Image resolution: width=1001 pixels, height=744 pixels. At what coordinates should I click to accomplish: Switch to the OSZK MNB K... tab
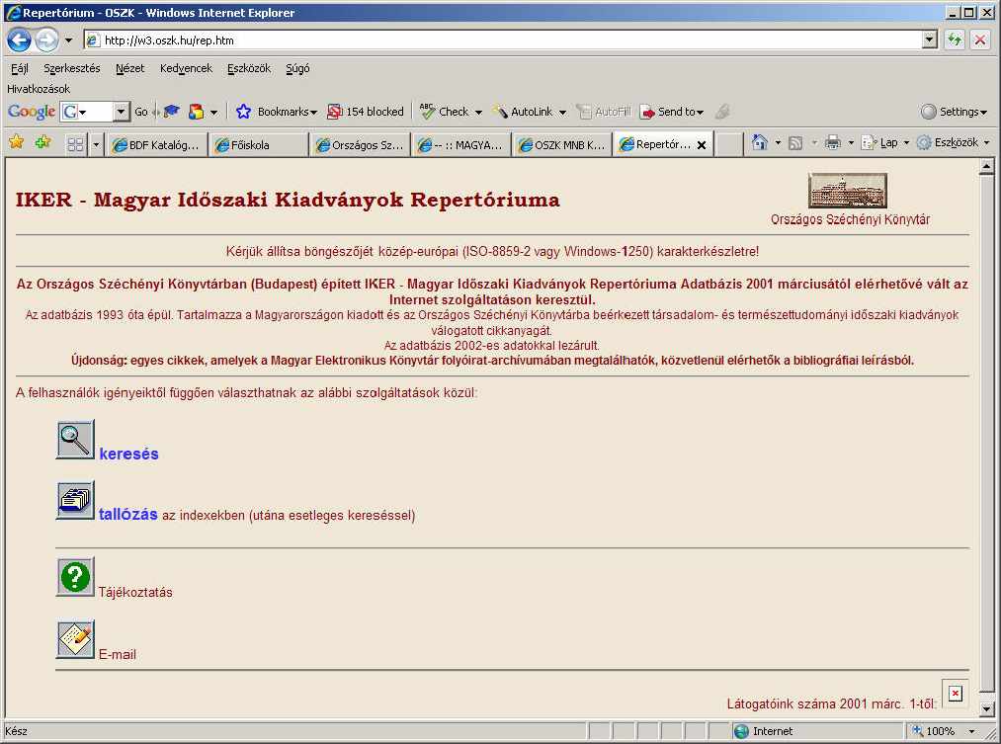(x=562, y=145)
